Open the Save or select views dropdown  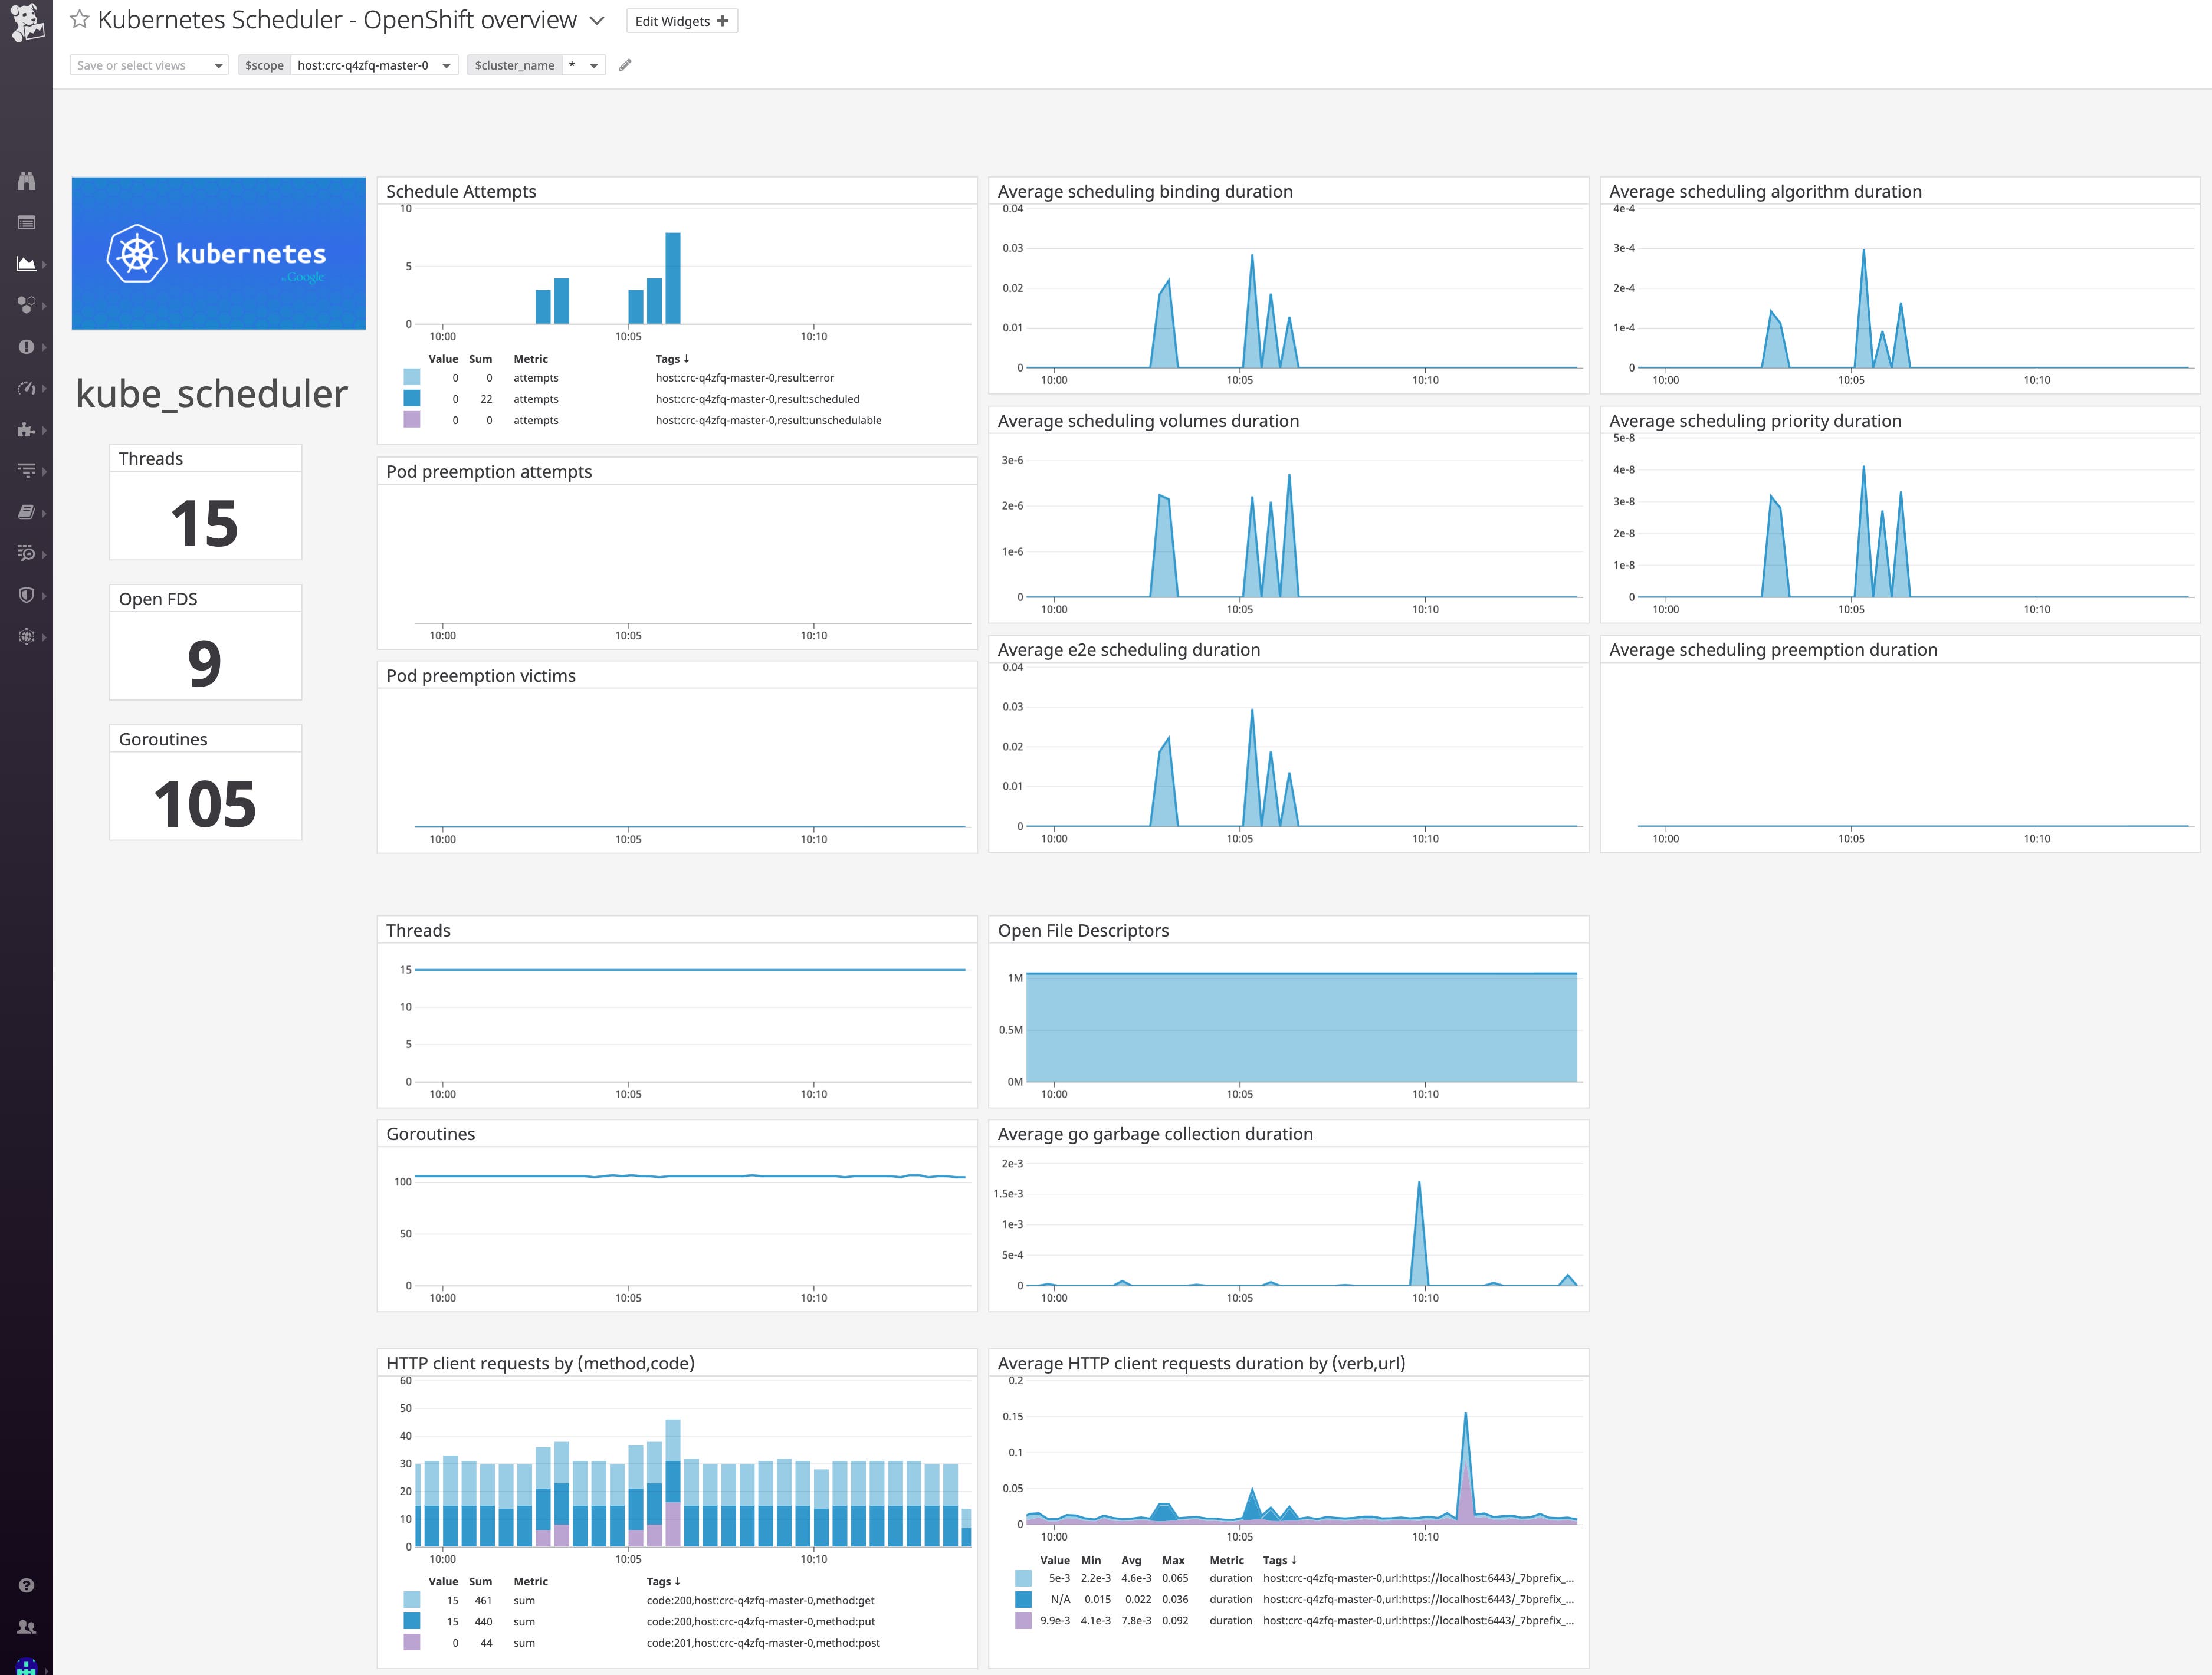[148, 65]
